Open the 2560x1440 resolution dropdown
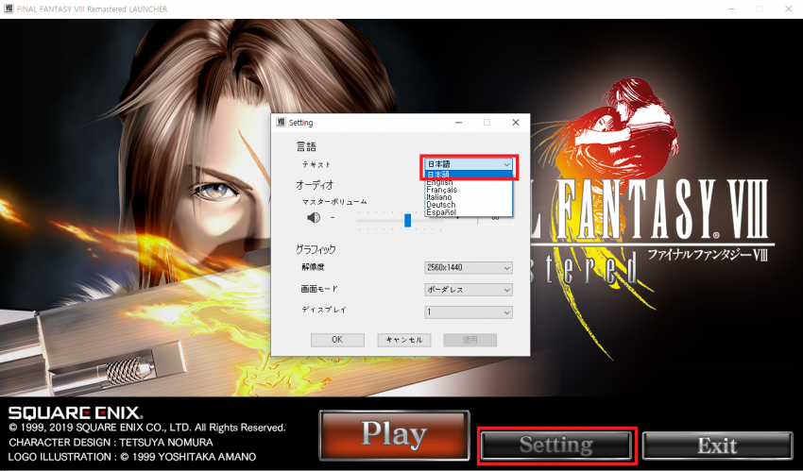This screenshot has width=803, height=471. click(468, 267)
